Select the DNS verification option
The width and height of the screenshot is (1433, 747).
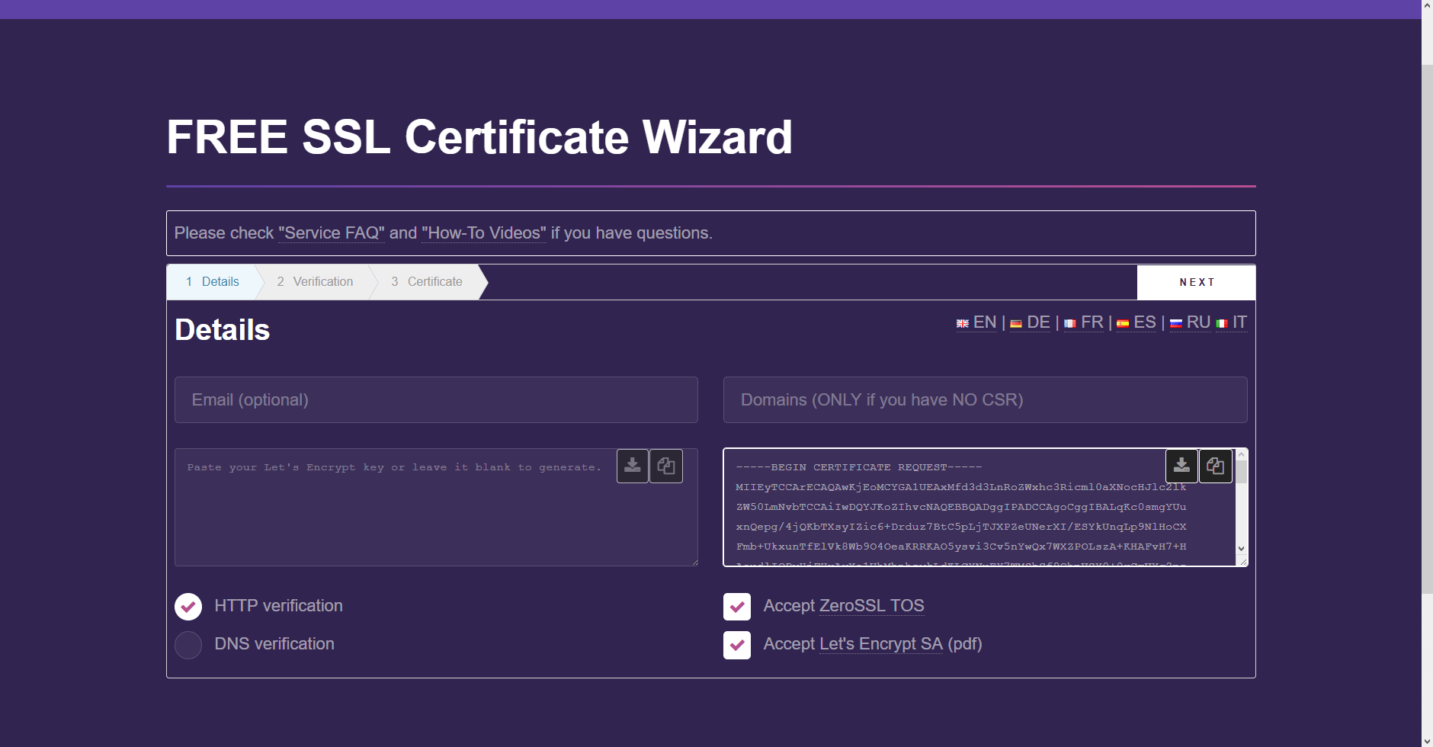pos(188,645)
